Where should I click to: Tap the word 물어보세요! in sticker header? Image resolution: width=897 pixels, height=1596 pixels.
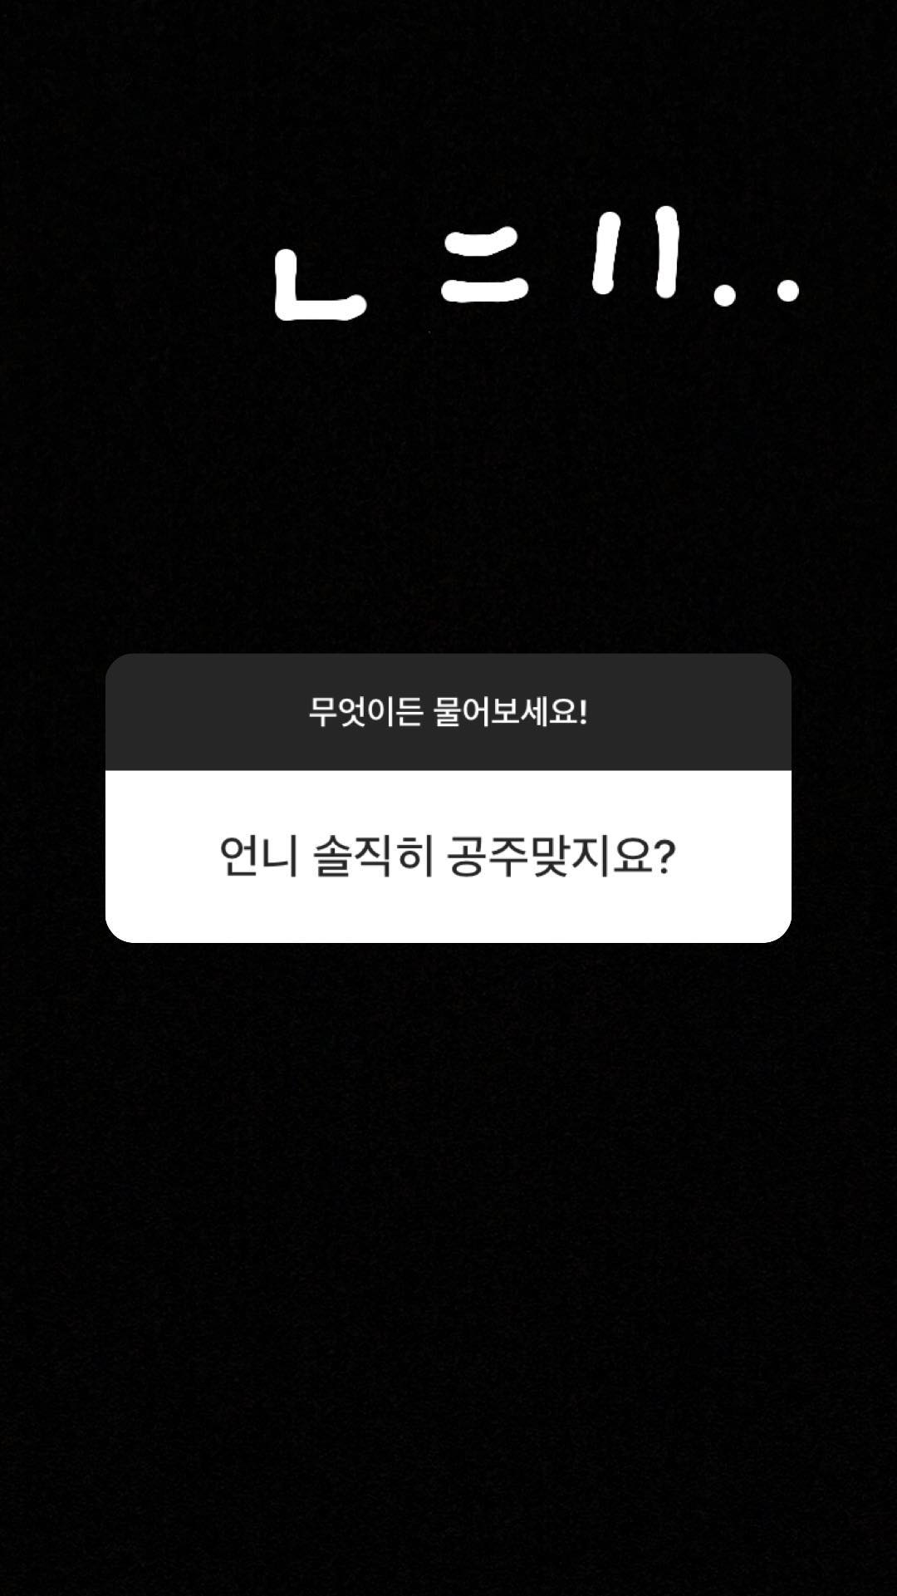pos(505,712)
